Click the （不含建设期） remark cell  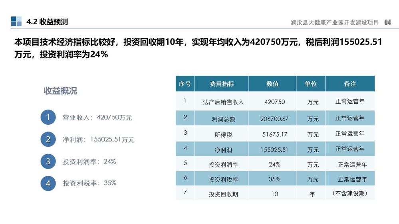[350, 194]
